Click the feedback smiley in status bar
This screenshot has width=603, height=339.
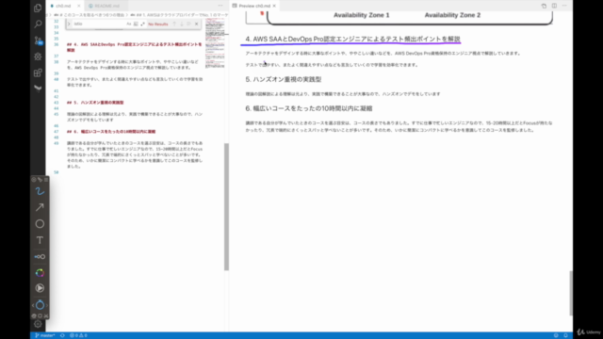click(x=556, y=335)
